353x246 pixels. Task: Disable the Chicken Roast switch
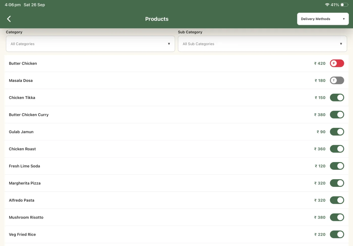[337, 149]
